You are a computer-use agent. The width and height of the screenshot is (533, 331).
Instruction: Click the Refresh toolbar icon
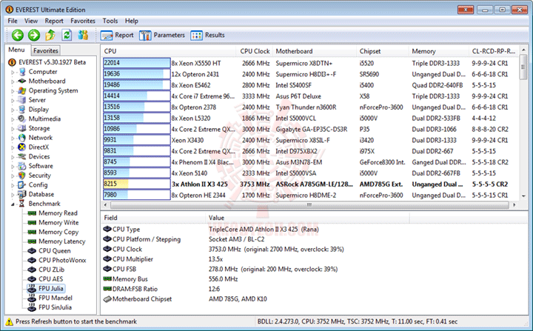coord(67,35)
